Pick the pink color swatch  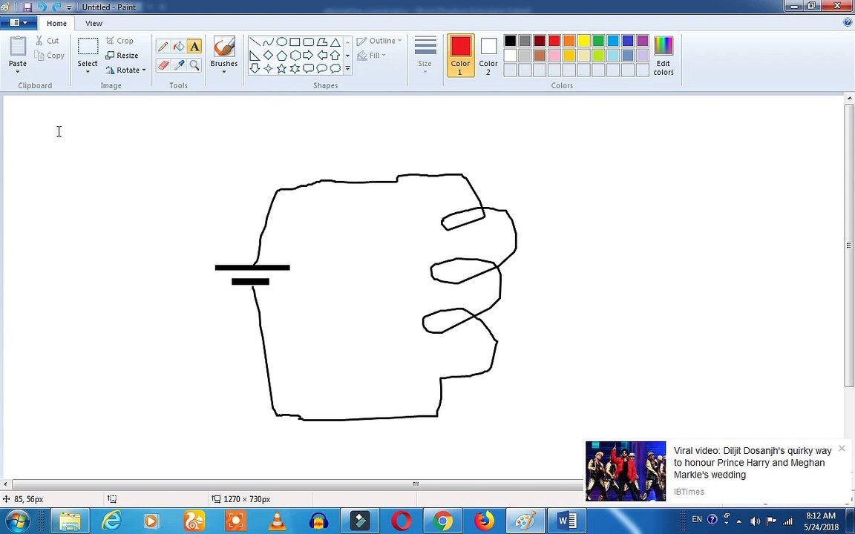tap(554, 56)
